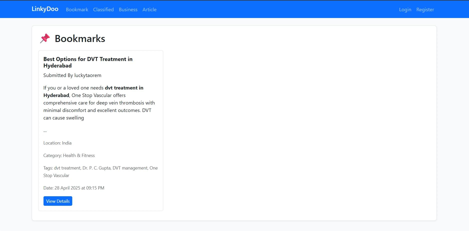Image resolution: width=469 pixels, height=231 pixels.
Task: Click the View Details button
Action: tap(57, 201)
